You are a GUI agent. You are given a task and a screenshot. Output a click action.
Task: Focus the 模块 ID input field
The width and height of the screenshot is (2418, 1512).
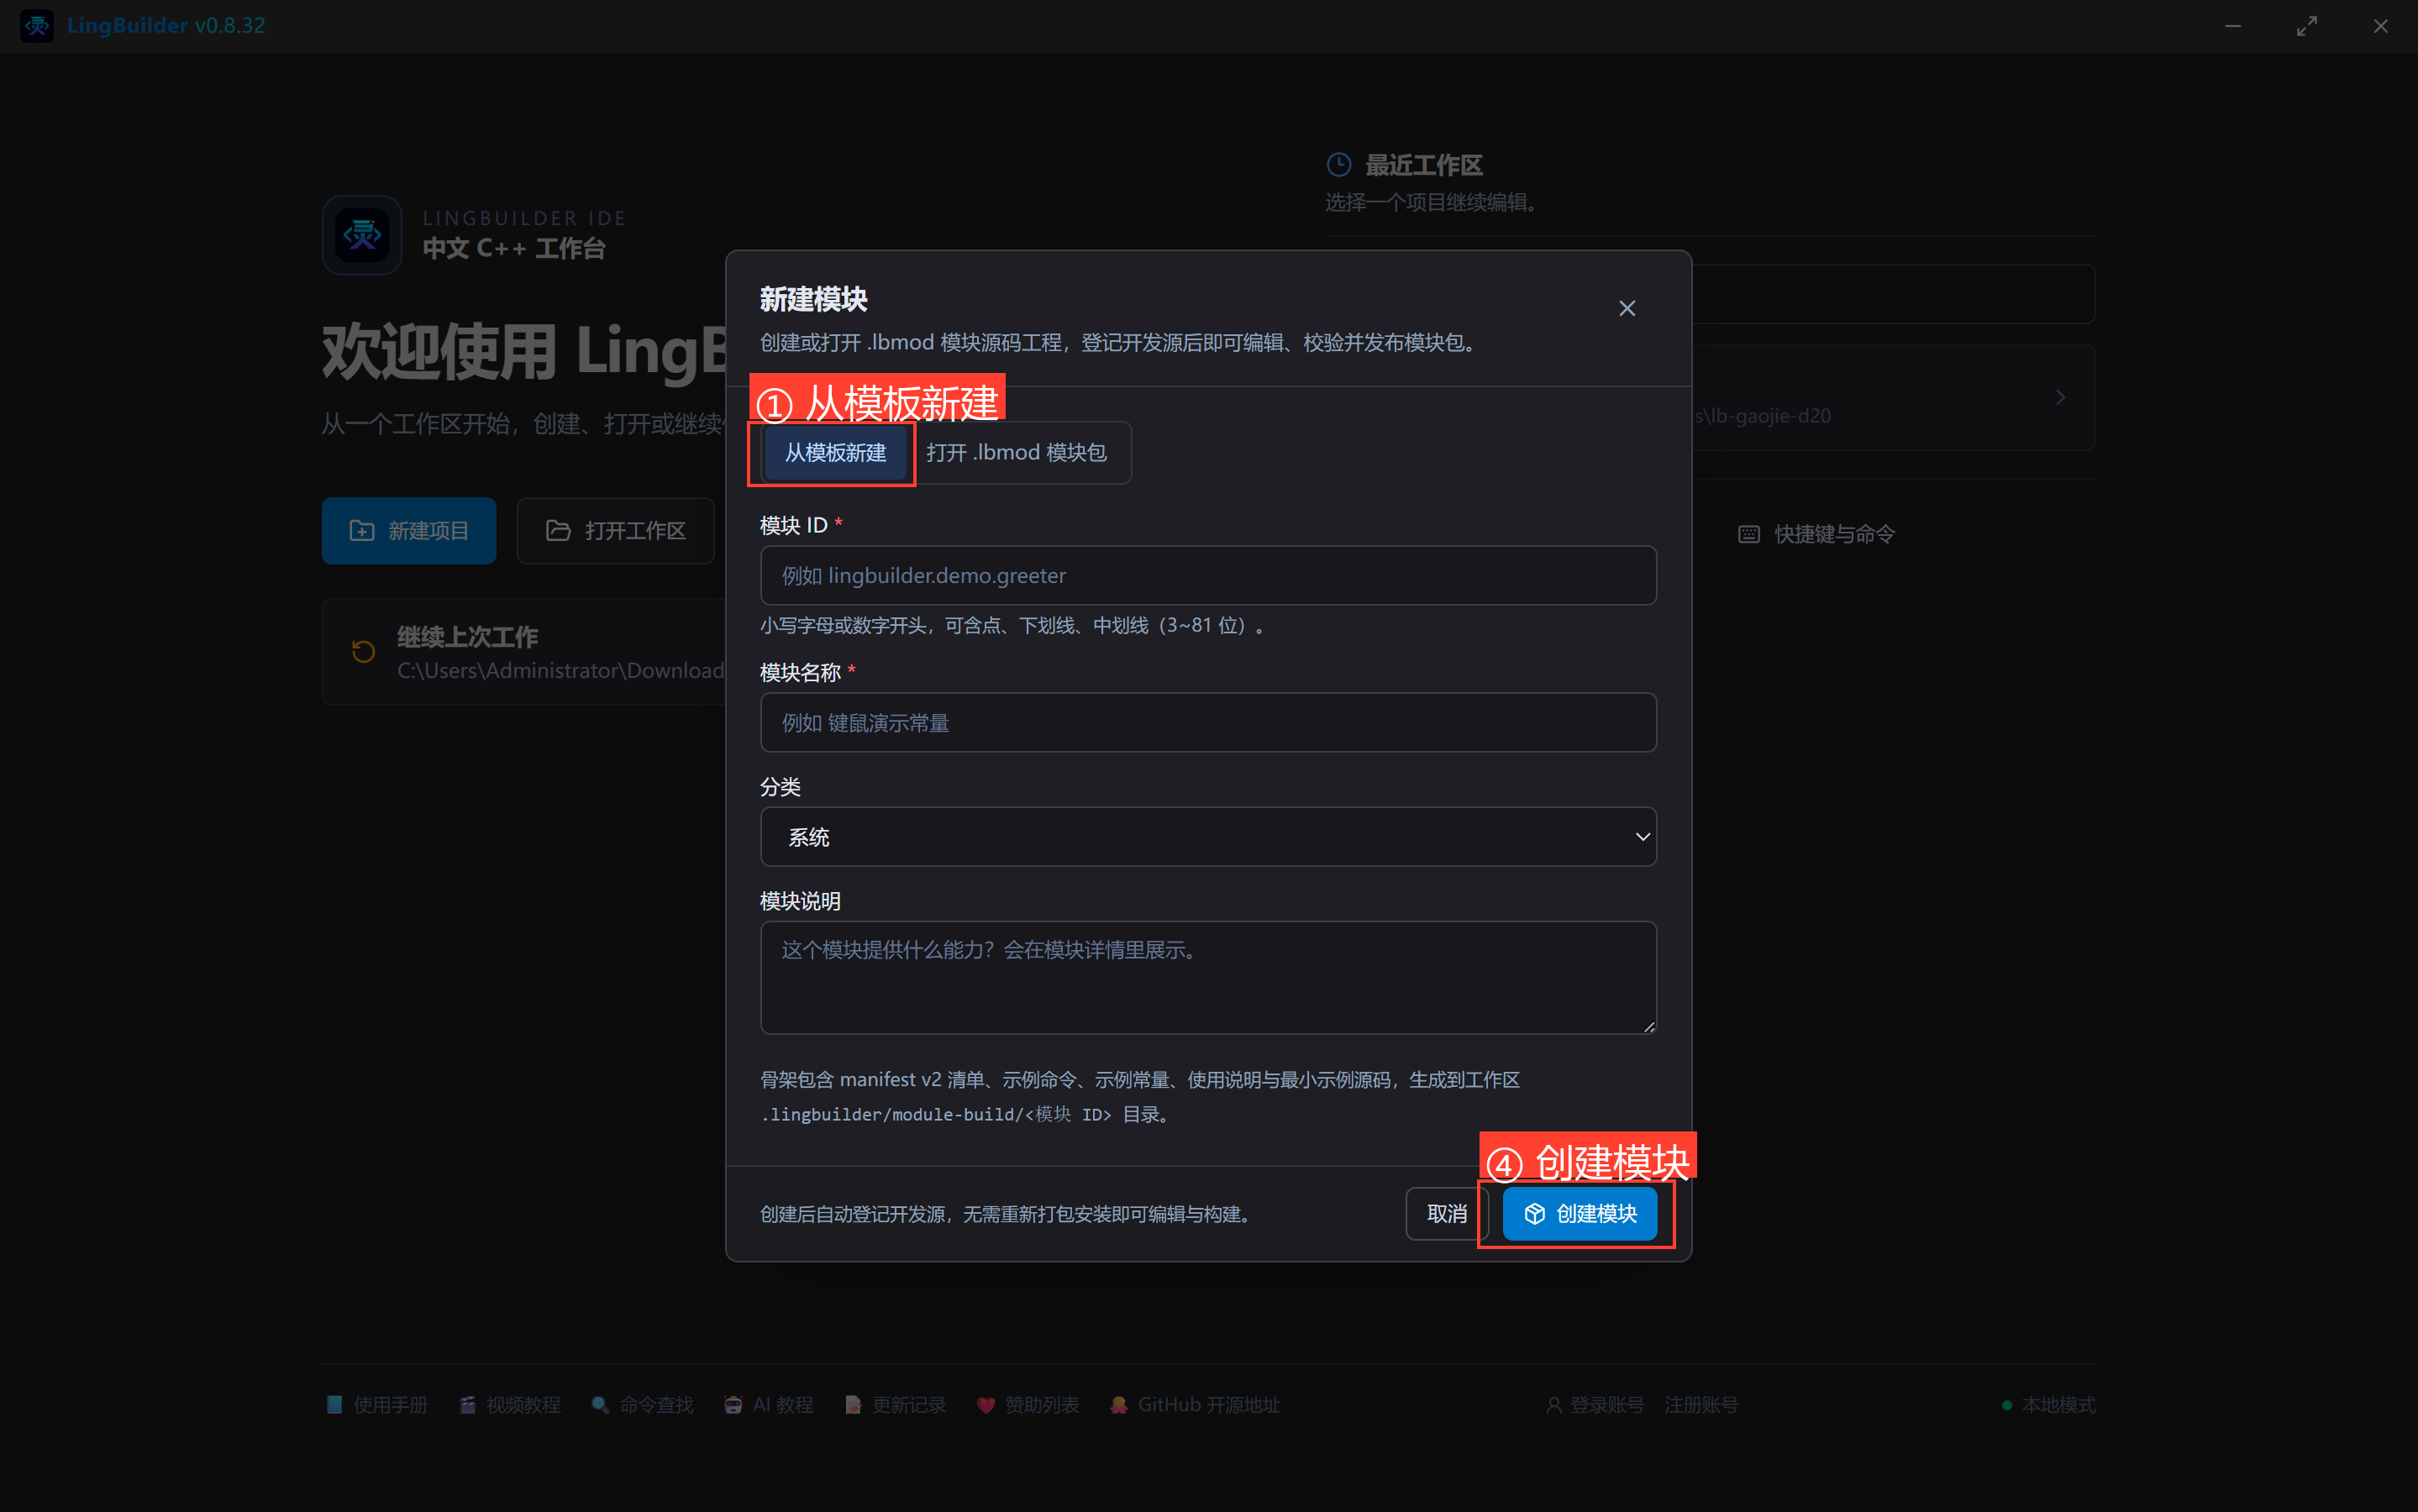coord(1208,575)
